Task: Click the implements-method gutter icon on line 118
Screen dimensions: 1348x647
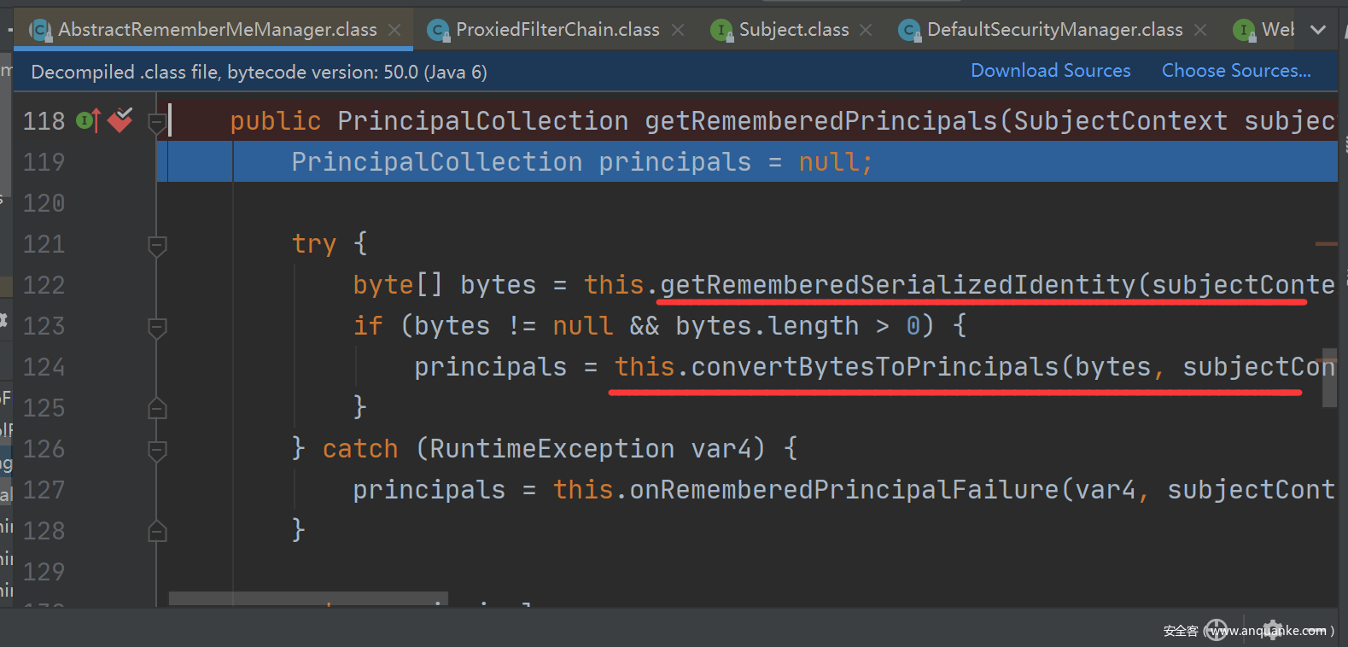Action: click(88, 121)
